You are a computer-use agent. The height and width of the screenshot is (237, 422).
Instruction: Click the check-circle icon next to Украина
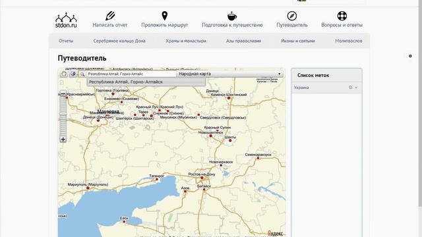(x=350, y=88)
